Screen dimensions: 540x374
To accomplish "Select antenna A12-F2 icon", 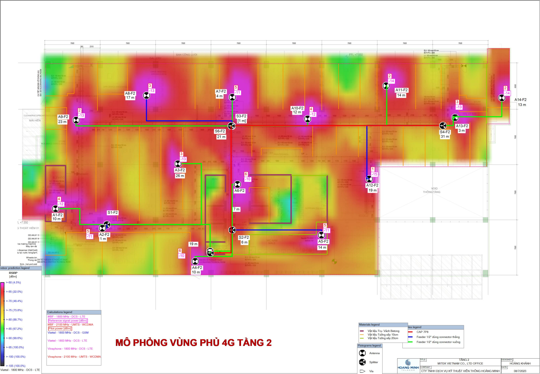I will coord(369,179).
